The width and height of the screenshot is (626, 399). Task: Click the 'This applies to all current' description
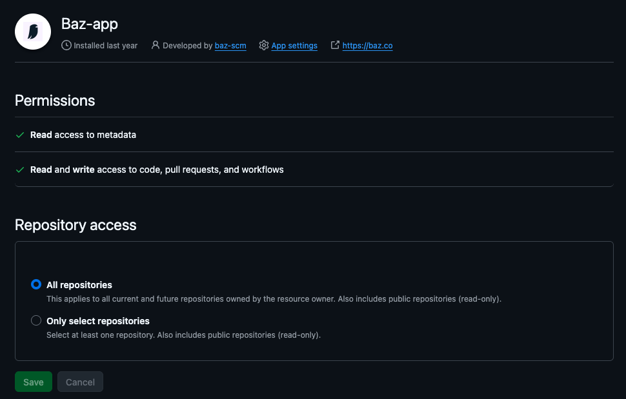(274, 299)
